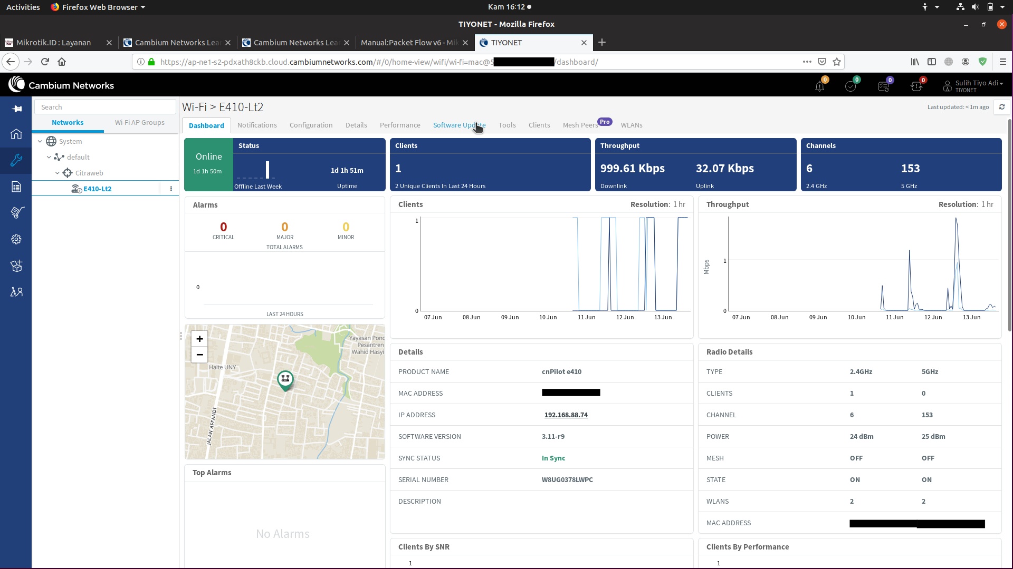
Task: Open the system status menu arrow
Action: pyautogui.click(x=1002, y=7)
